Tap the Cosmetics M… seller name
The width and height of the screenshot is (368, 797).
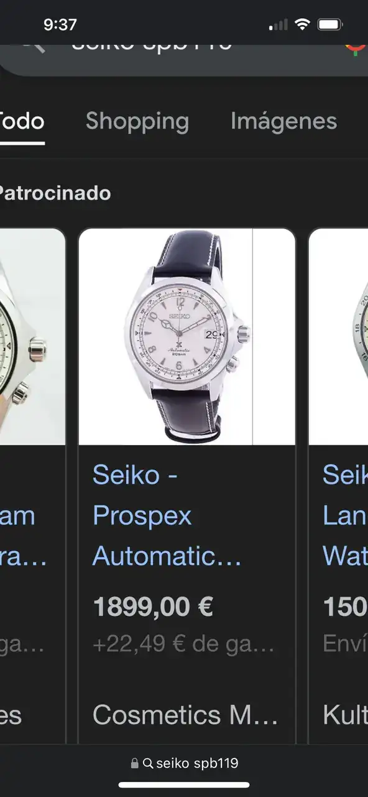(185, 715)
